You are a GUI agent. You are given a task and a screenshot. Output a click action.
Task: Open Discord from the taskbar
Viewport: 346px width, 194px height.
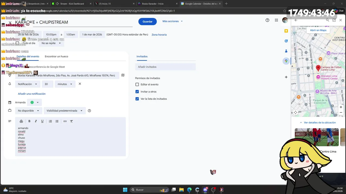[205, 190]
